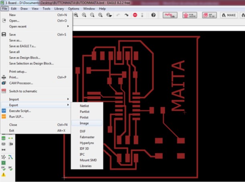Select the dimension double-arrow tool
The height and width of the screenshot is (182, 245).
click(x=4, y=150)
